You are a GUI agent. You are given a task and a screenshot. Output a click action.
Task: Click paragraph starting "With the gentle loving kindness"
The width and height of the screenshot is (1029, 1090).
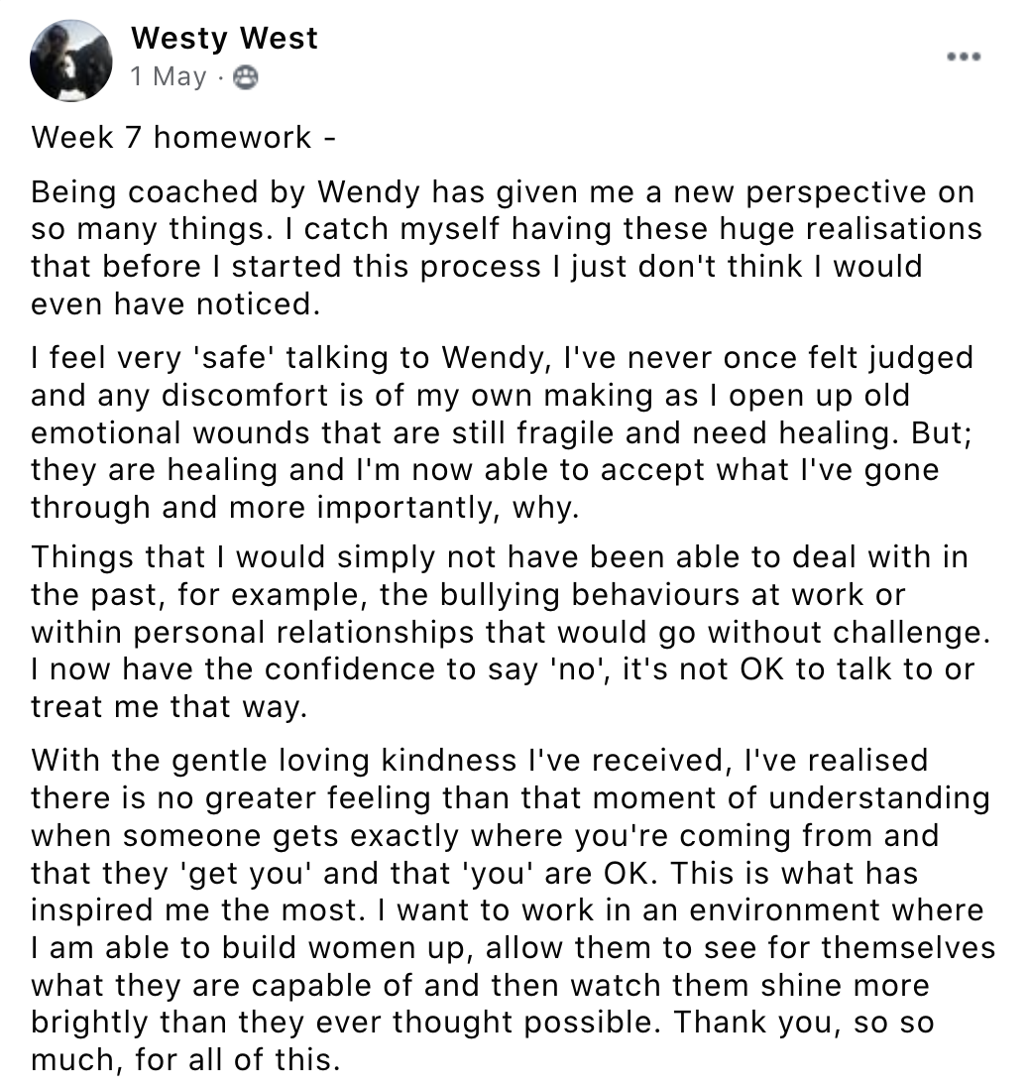(x=513, y=909)
